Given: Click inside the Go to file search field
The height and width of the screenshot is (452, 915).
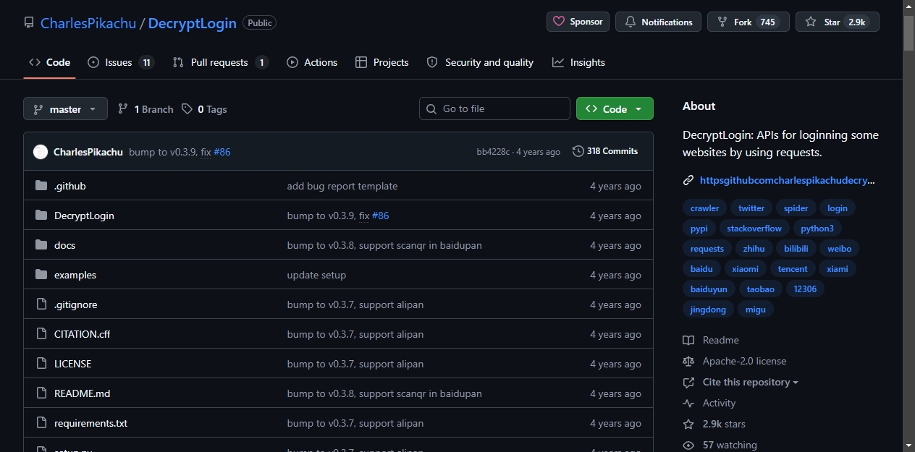Looking at the screenshot, I should 494,108.
